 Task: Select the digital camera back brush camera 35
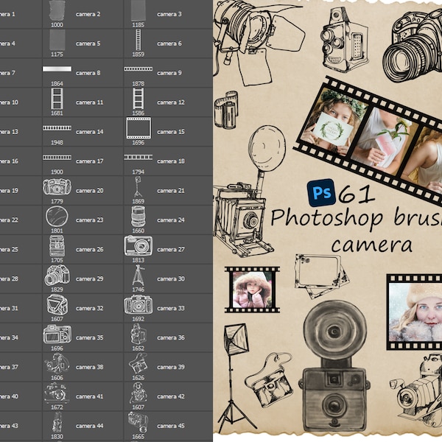click(x=83, y=337)
